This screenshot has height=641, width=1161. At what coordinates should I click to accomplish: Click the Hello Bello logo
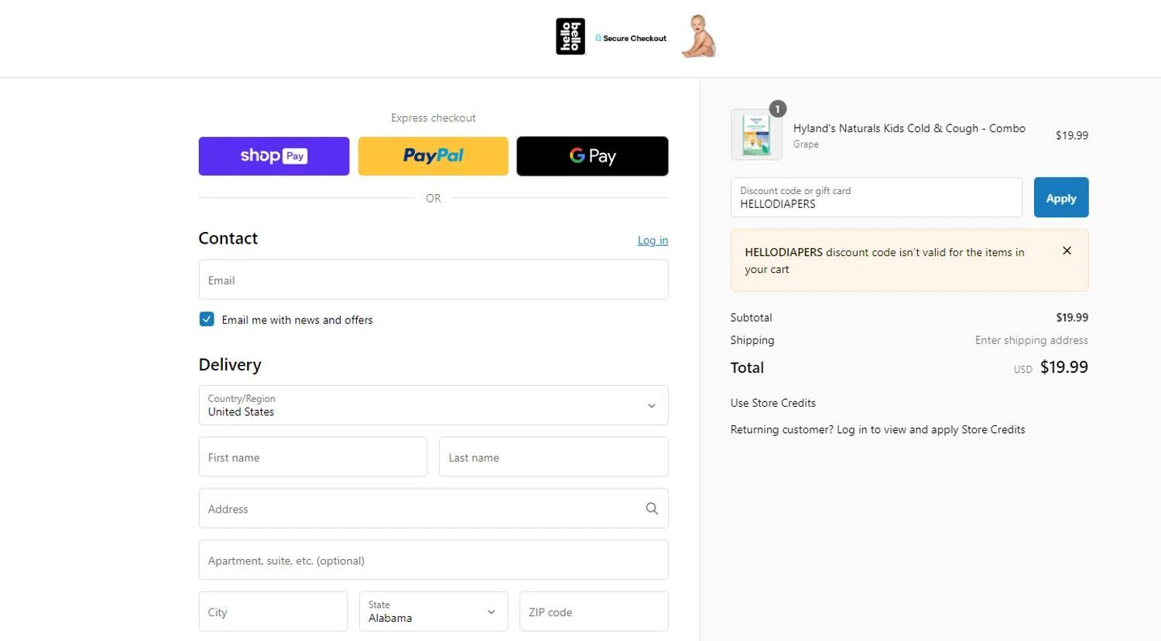[570, 37]
